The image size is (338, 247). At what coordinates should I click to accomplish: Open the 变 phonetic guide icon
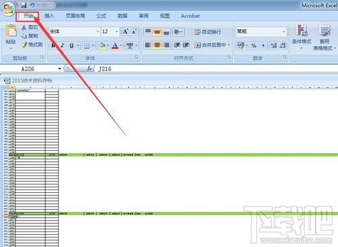click(129, 46)
